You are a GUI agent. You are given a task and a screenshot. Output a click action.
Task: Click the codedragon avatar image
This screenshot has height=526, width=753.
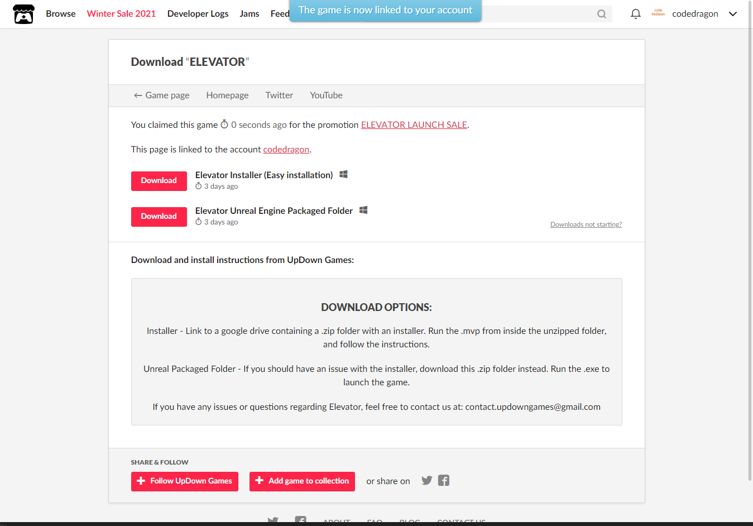coord(658,13)
